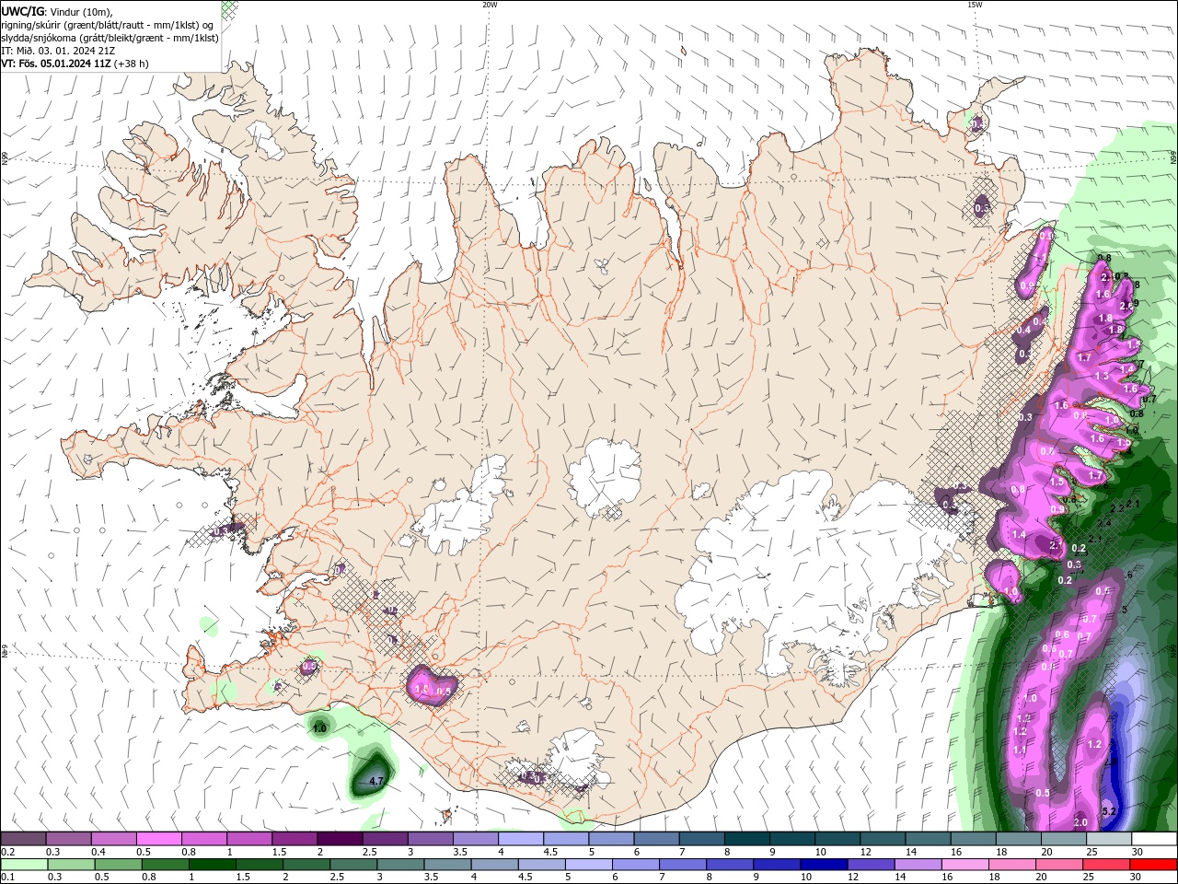Pick the darkest purple 2 swatch in upper legend row

pyautogui.click(x=339, y=839)
